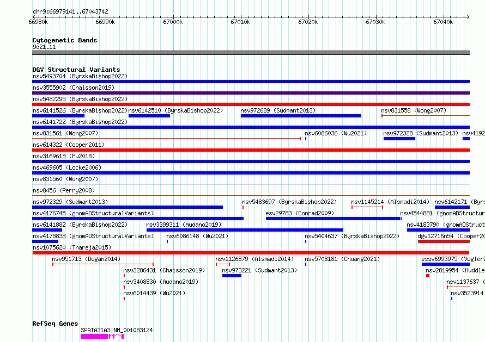Click the nsv831560 (Wong2007) label
Viewport: 485px width, 342px height.
(x=65, y=179)
